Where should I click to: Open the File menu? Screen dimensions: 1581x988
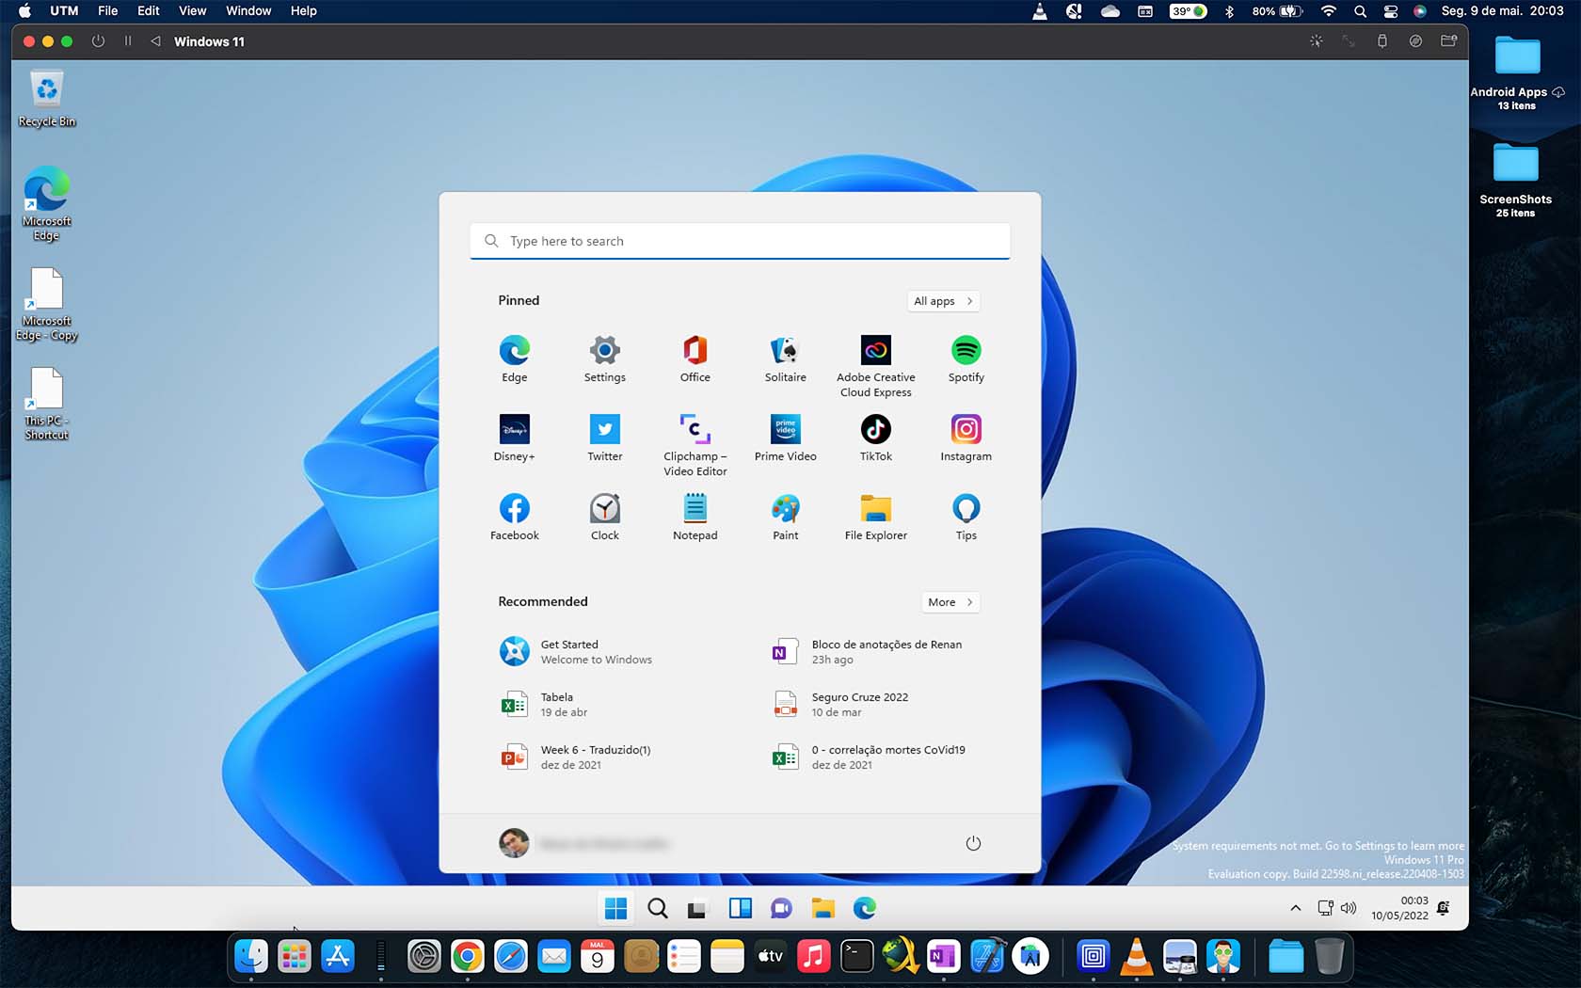click(107, 10)
